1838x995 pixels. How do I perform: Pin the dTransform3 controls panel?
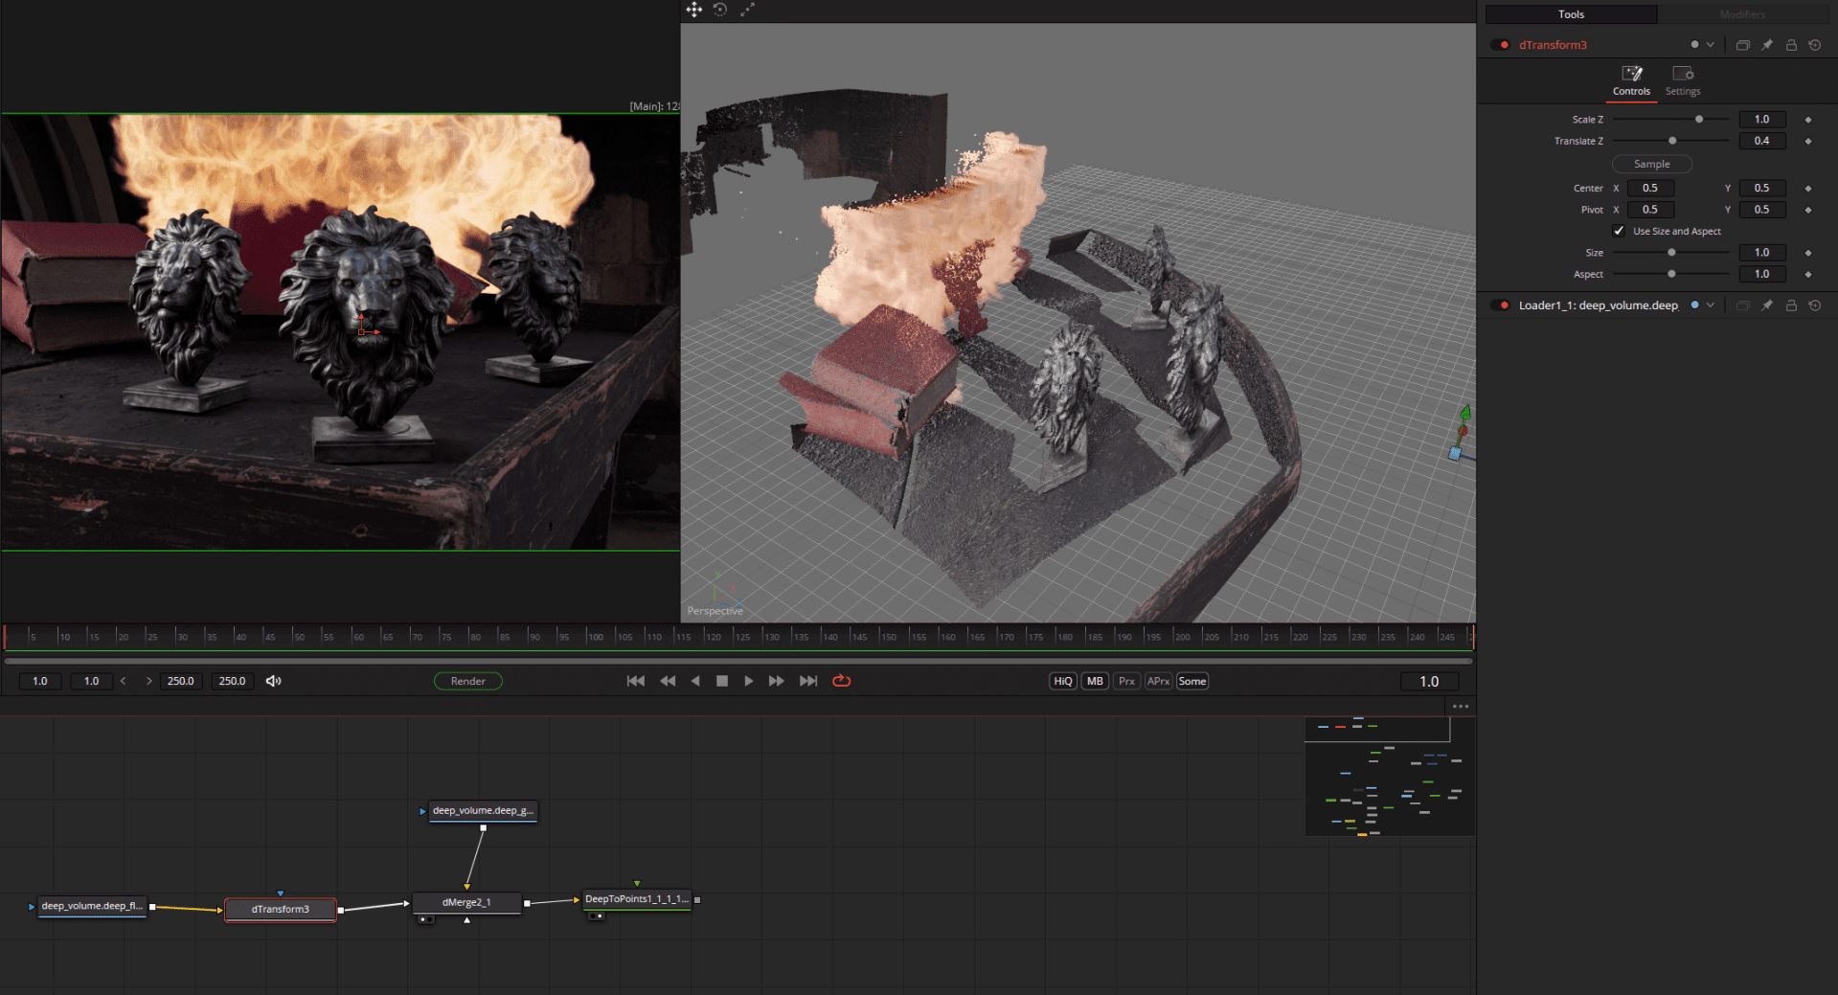1767,45
